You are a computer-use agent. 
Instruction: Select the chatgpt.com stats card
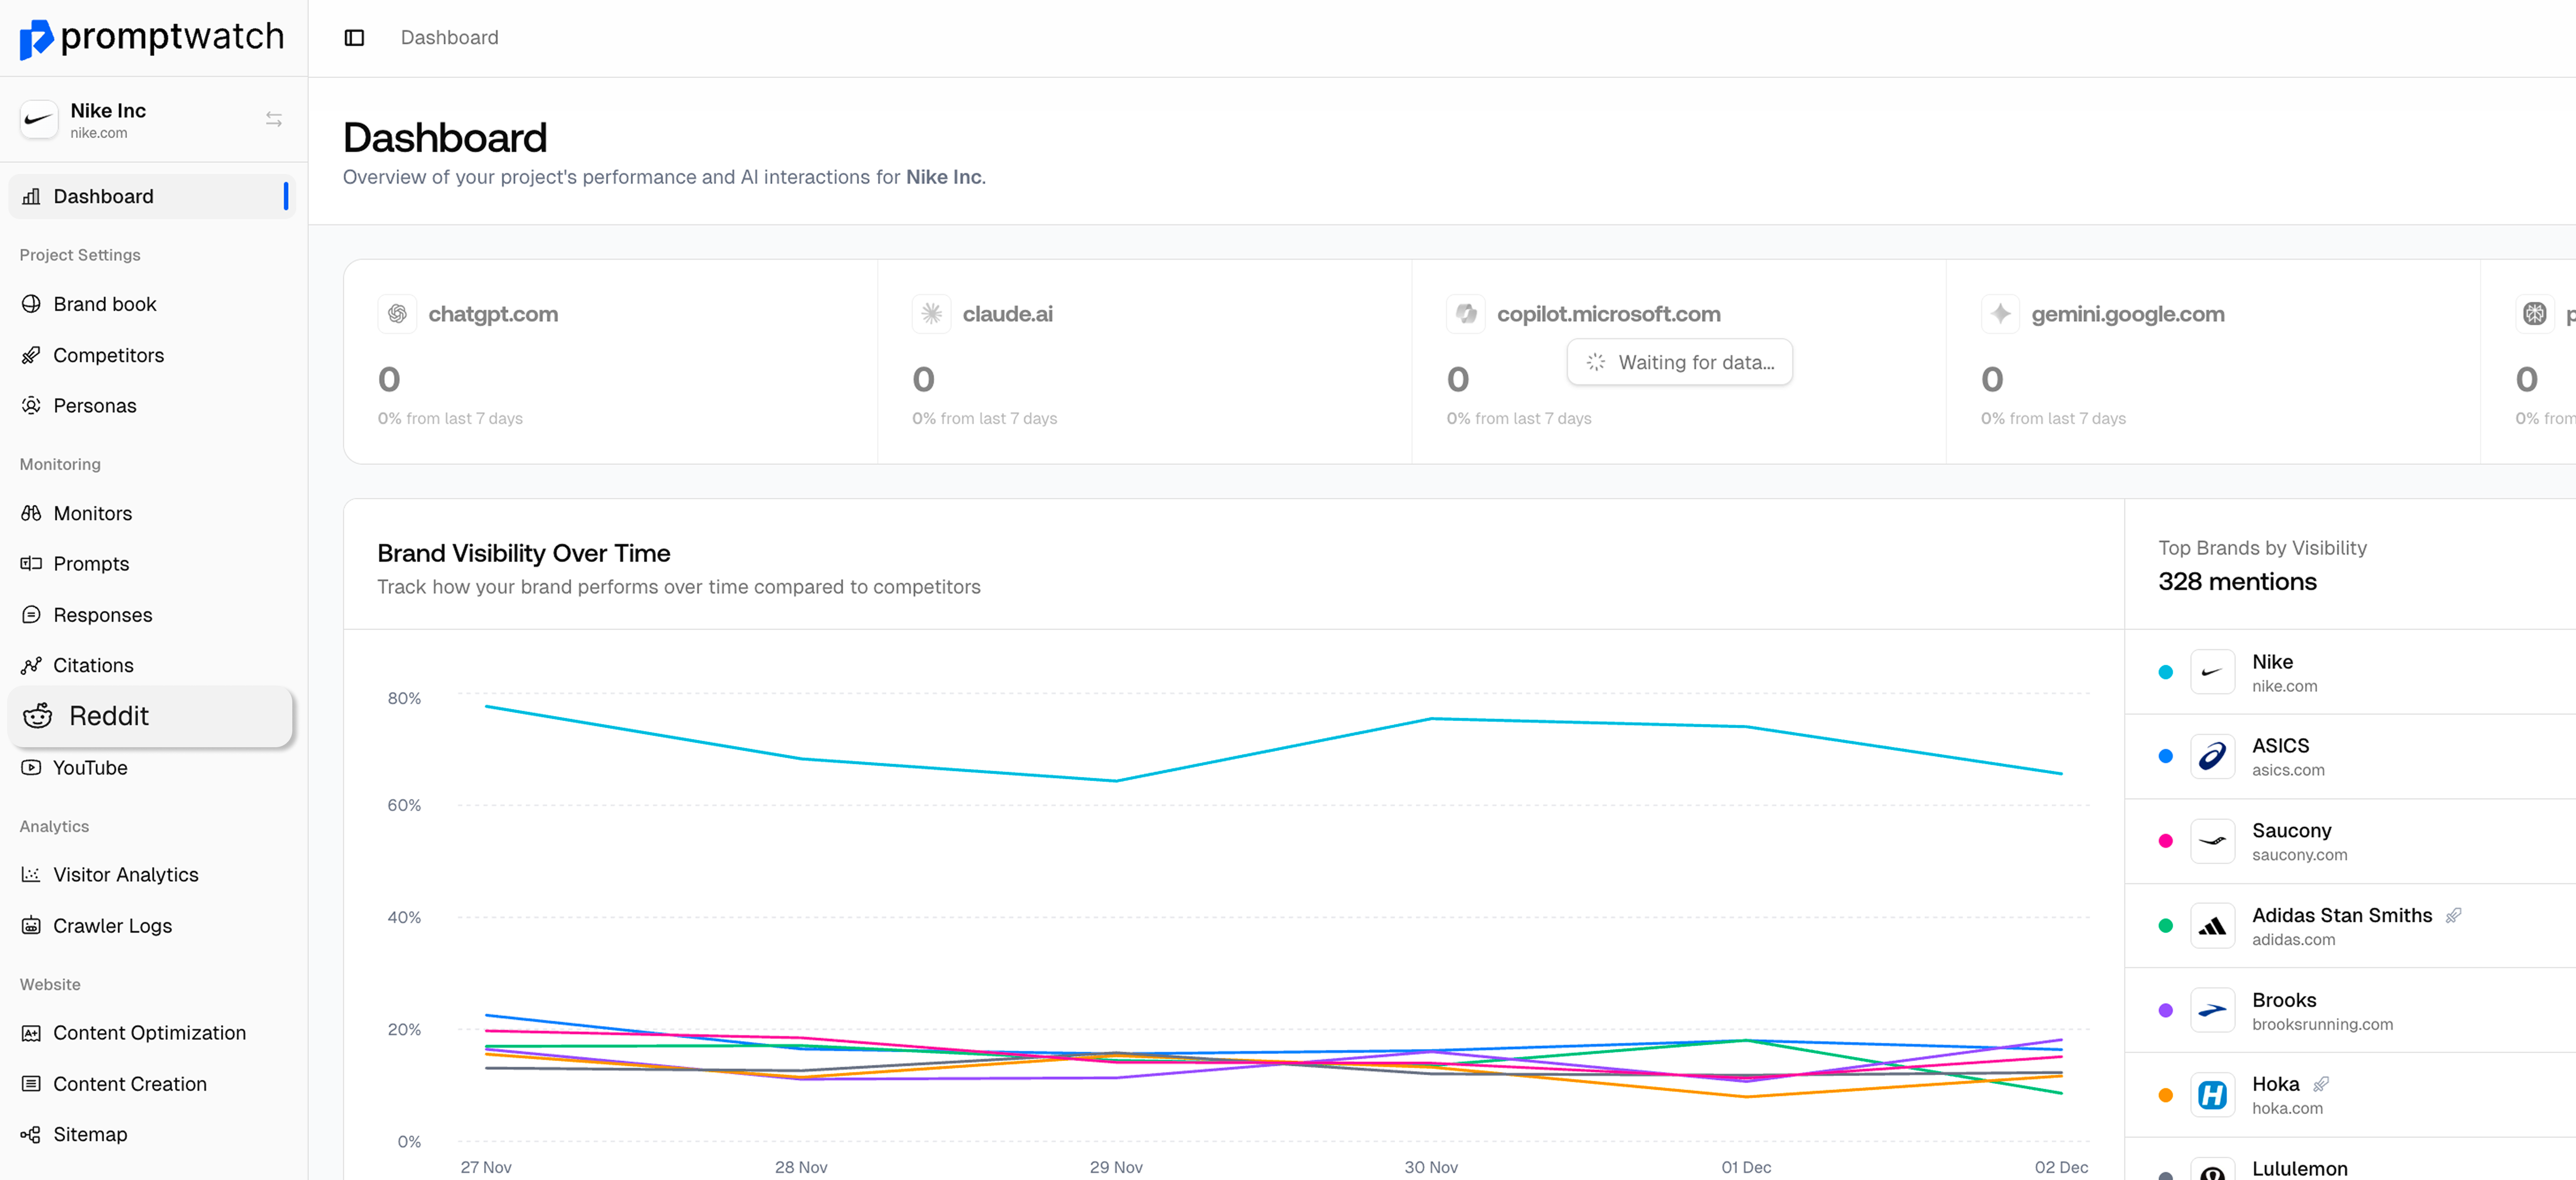[610, 362]
